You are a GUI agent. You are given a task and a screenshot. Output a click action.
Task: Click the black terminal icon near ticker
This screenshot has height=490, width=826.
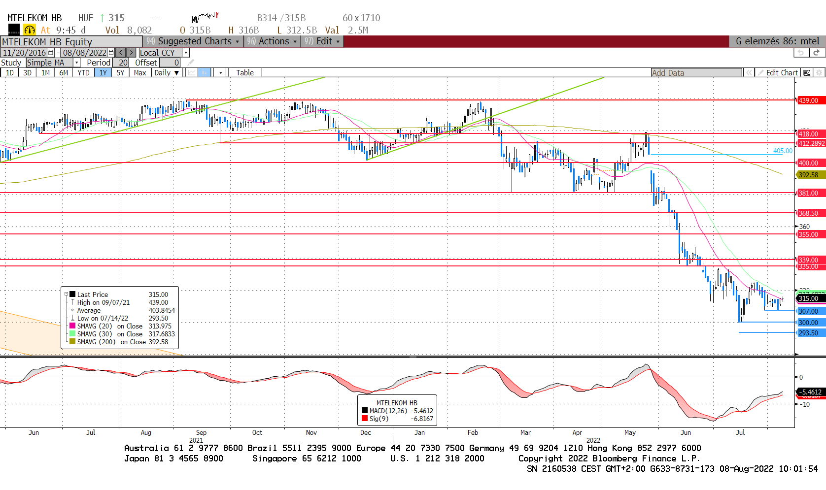tap(14, 30)
